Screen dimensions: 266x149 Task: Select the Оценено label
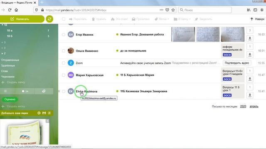point(10,99)
